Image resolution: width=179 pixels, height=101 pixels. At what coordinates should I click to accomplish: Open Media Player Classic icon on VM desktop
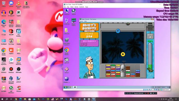pos(67,60)
